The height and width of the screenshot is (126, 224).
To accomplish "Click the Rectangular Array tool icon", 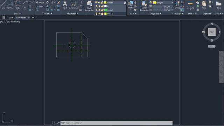I will [x=52, y=10].
